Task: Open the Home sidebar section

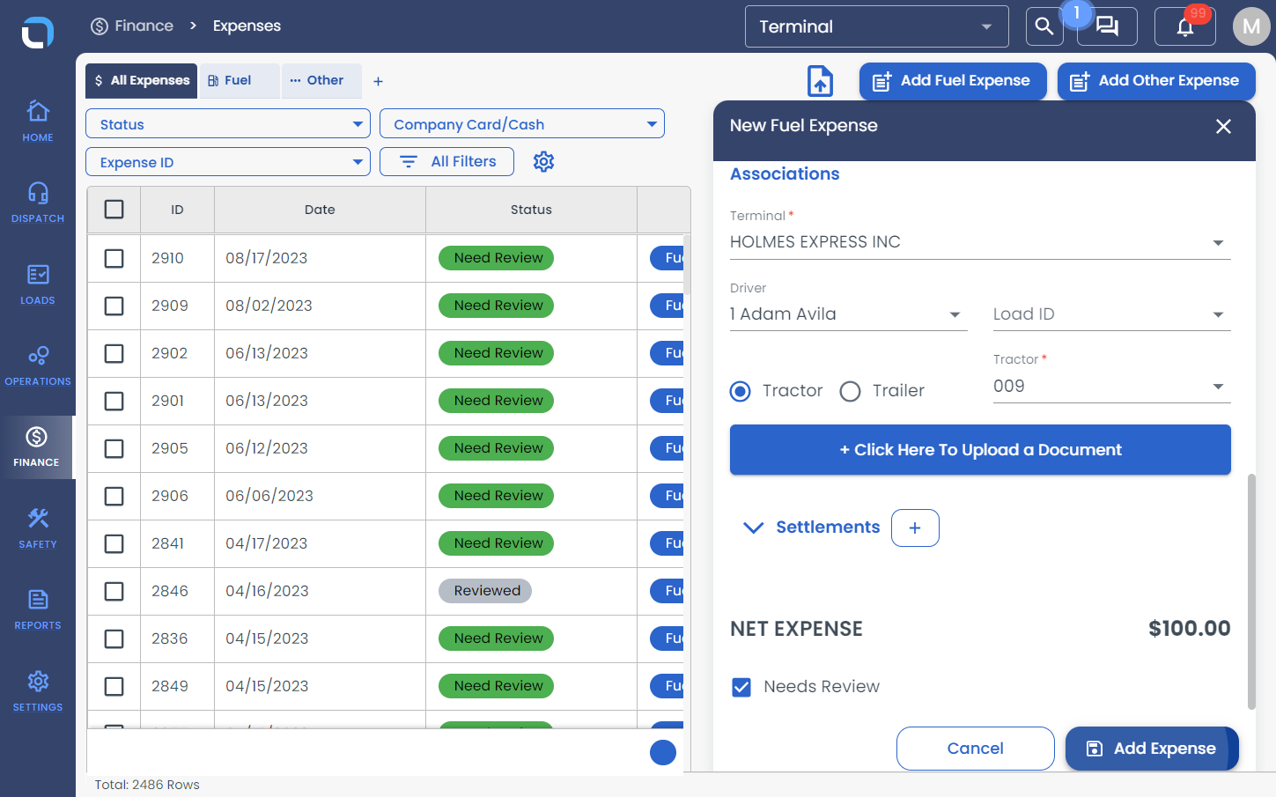Action: point(38,121)
